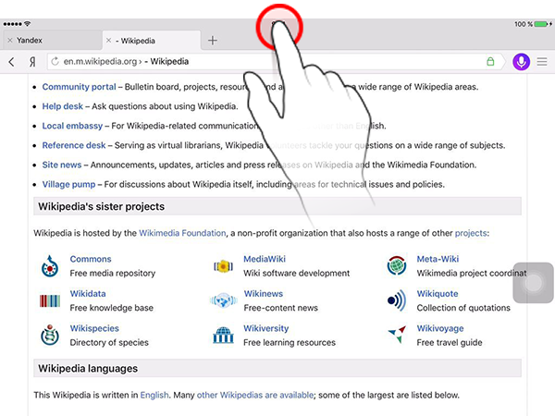Screen dimensions: 555x416
Task: Visit the Reference desk link
Action: (74, 145)
